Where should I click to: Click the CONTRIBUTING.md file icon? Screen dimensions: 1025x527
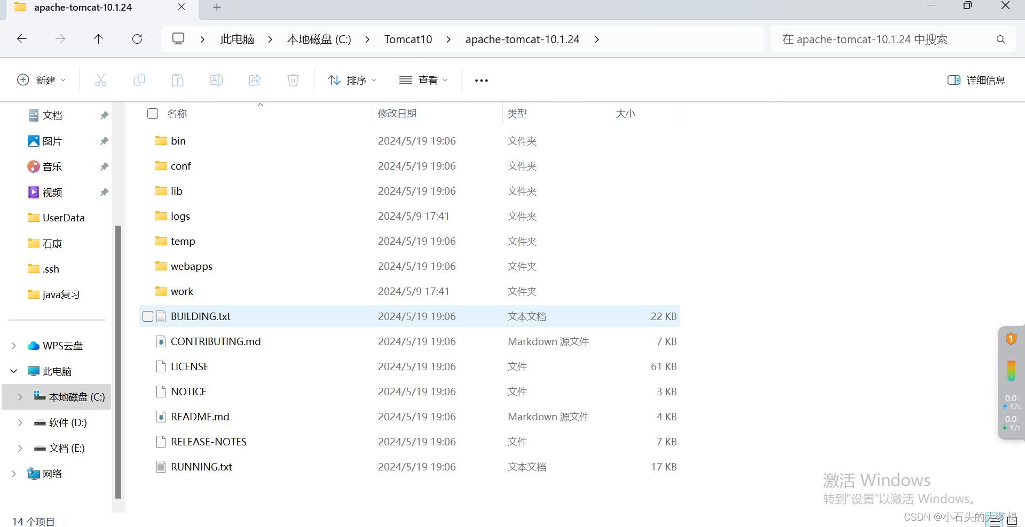161,341
